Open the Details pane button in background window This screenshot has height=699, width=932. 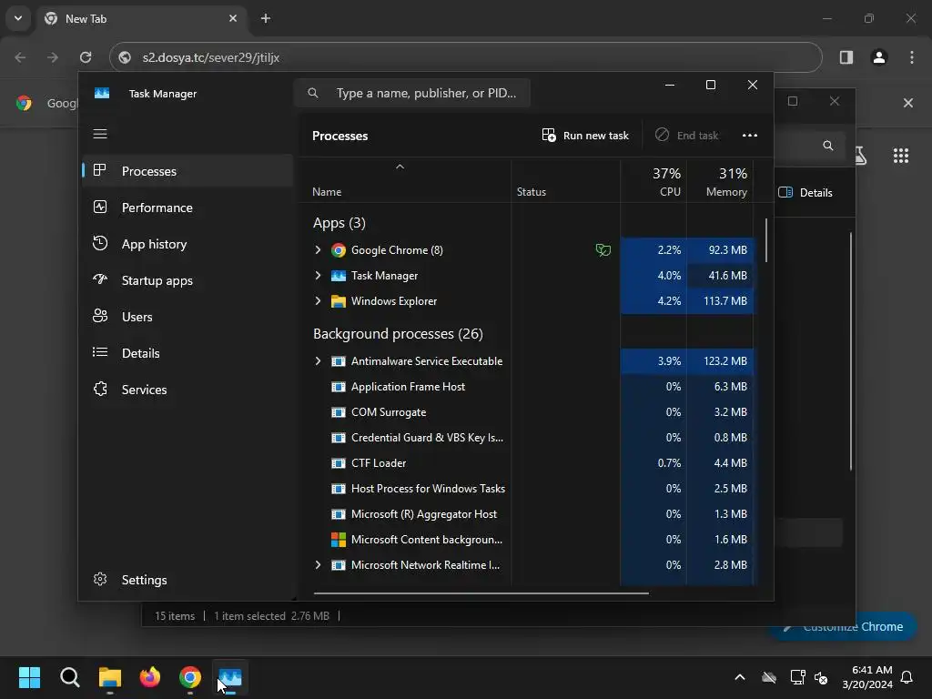point(805,193)
